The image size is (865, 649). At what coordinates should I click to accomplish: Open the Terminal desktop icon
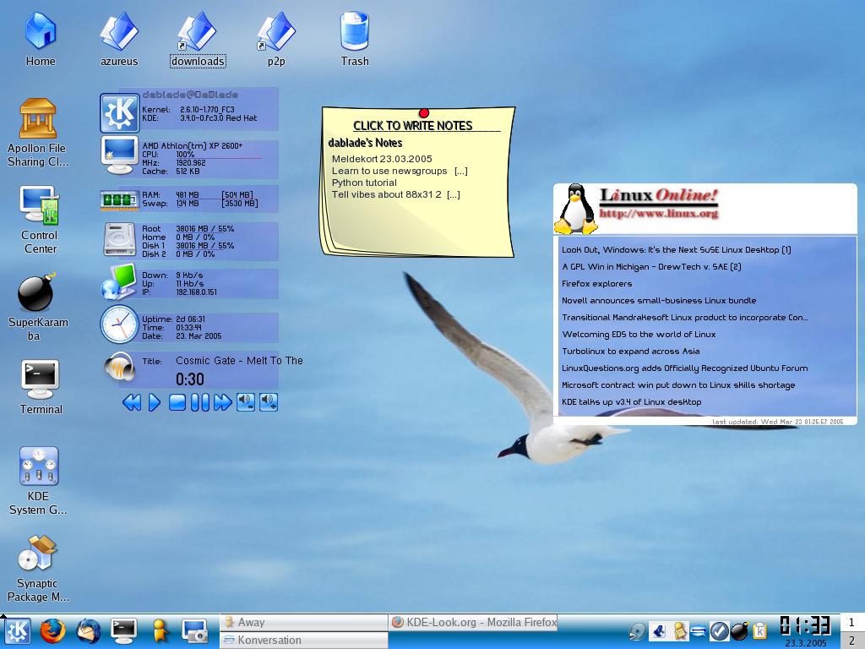click(41, 386)
